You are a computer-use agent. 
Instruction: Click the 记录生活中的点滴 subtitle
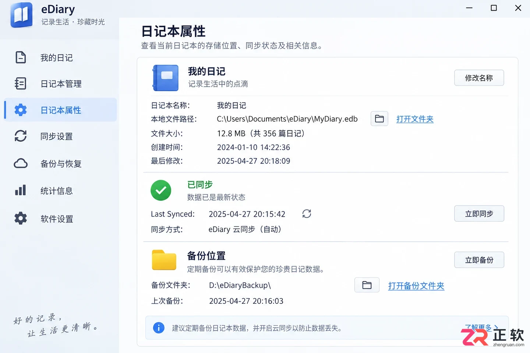point(218,84)
